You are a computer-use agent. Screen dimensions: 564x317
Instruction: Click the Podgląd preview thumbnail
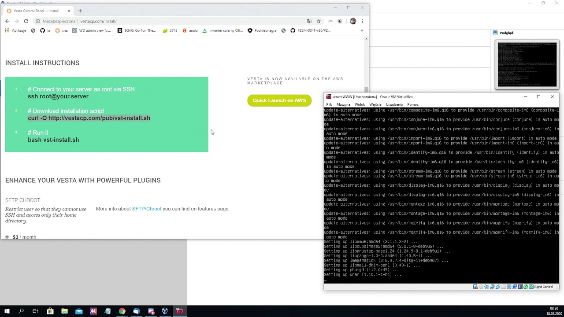527,65
